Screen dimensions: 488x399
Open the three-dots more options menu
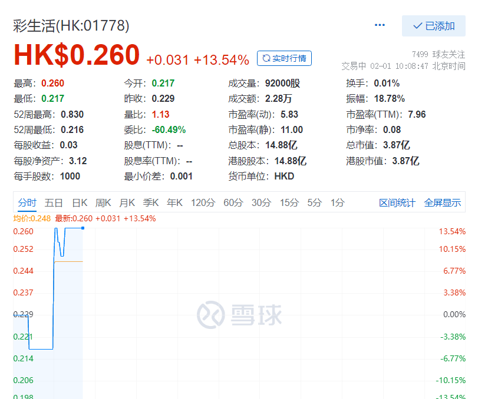click(x=380, y=25)
